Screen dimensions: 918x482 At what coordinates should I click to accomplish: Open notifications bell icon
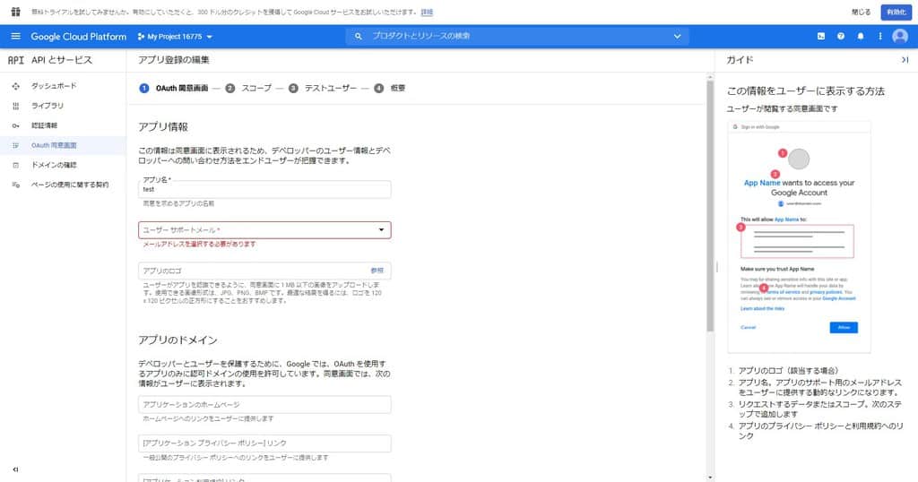pos(860,36)
